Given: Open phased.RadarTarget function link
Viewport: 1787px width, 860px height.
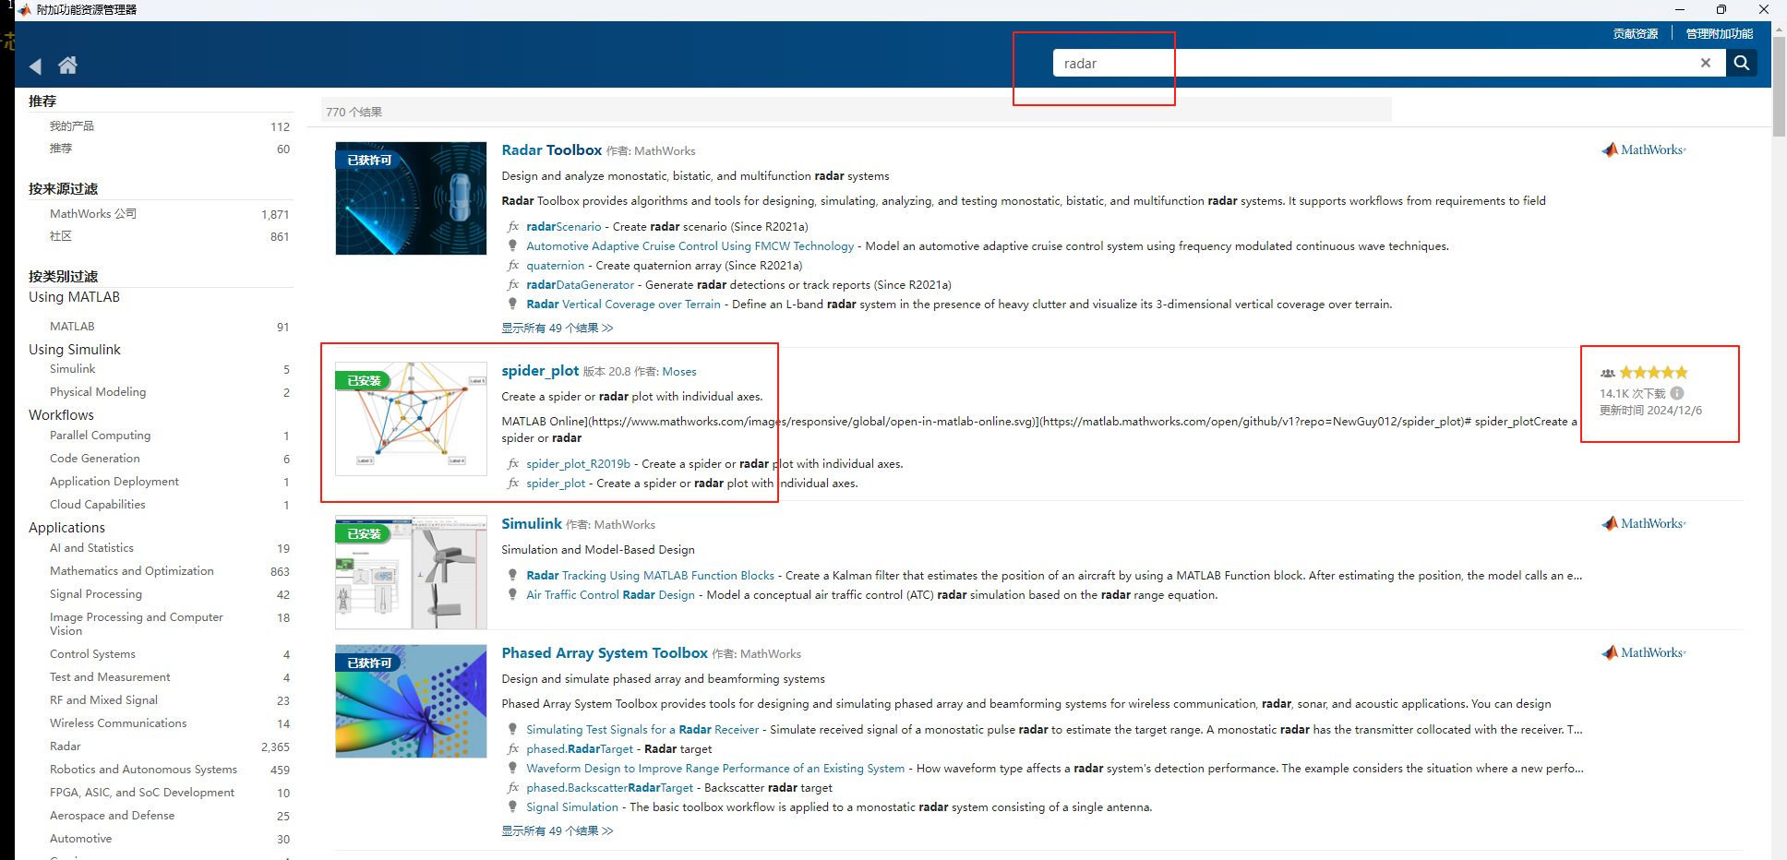Looking at the screenshot, I should pyautogui.click(x=580, y=749).
